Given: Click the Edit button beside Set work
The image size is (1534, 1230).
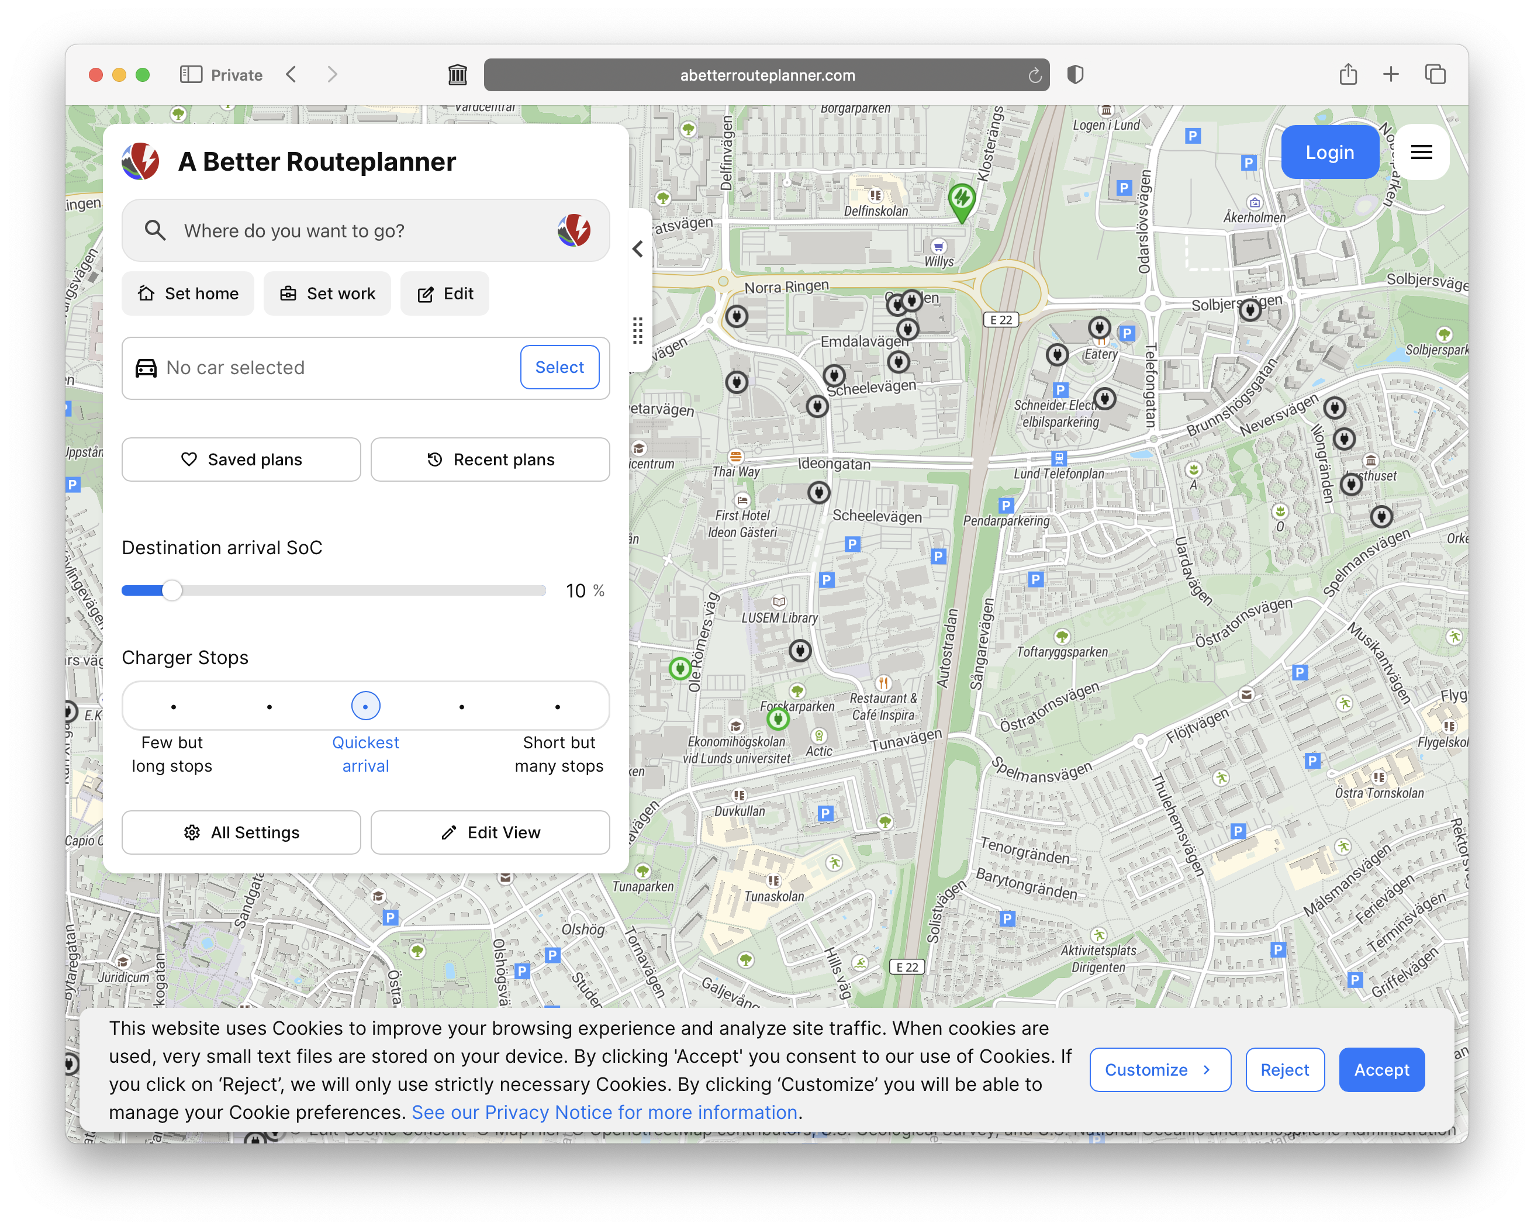Looking at the screenshot, I should click(445, 294).
